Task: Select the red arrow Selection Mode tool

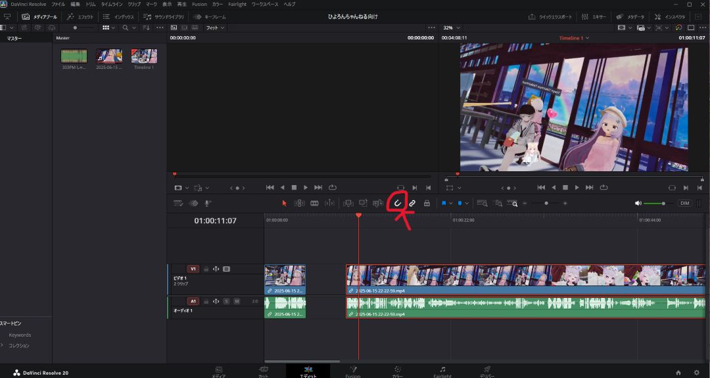Action: pos(285,203)
